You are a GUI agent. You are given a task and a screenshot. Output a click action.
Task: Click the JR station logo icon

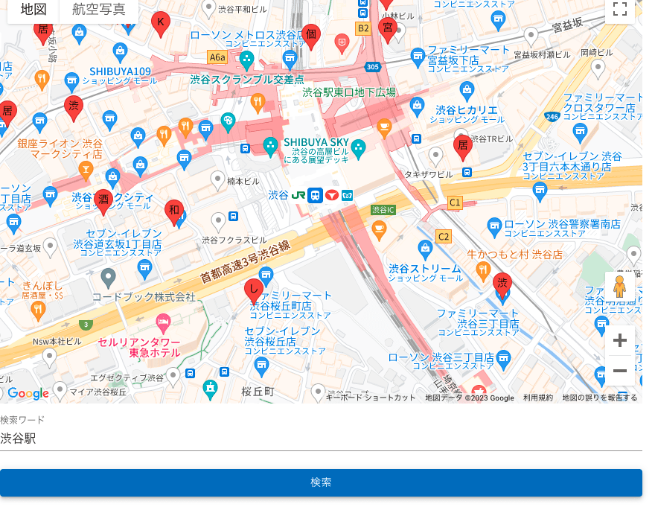tap(298, 195)
